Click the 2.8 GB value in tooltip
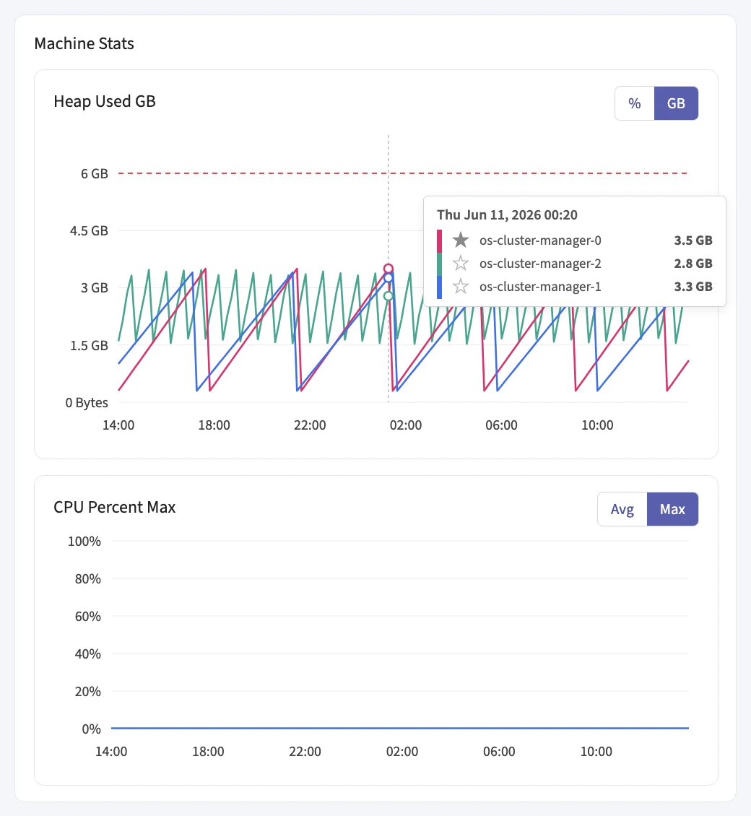 693,264
